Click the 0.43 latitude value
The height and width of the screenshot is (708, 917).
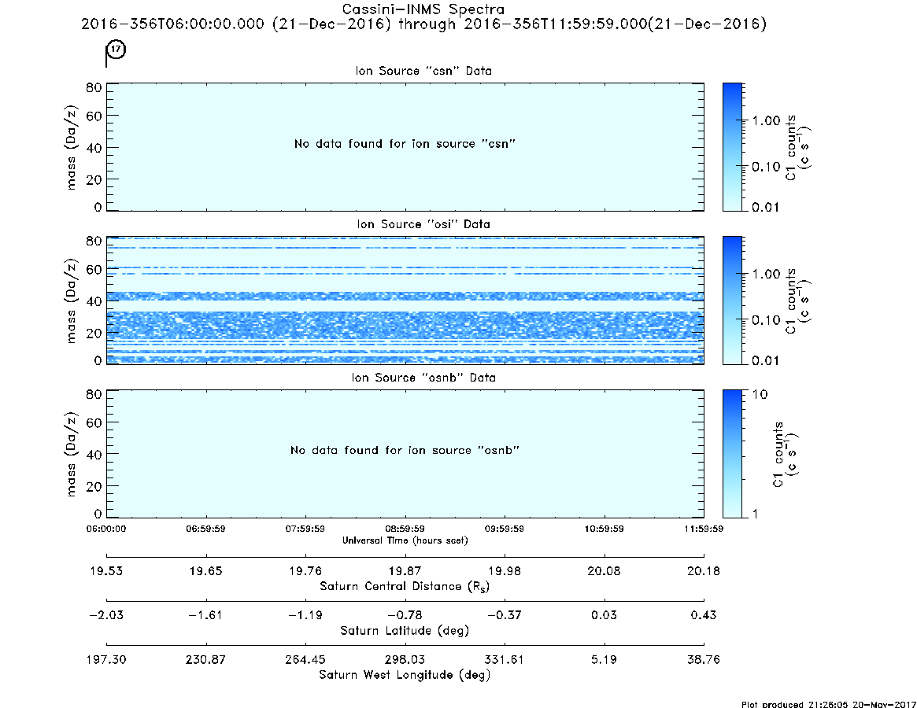[704, 615]
